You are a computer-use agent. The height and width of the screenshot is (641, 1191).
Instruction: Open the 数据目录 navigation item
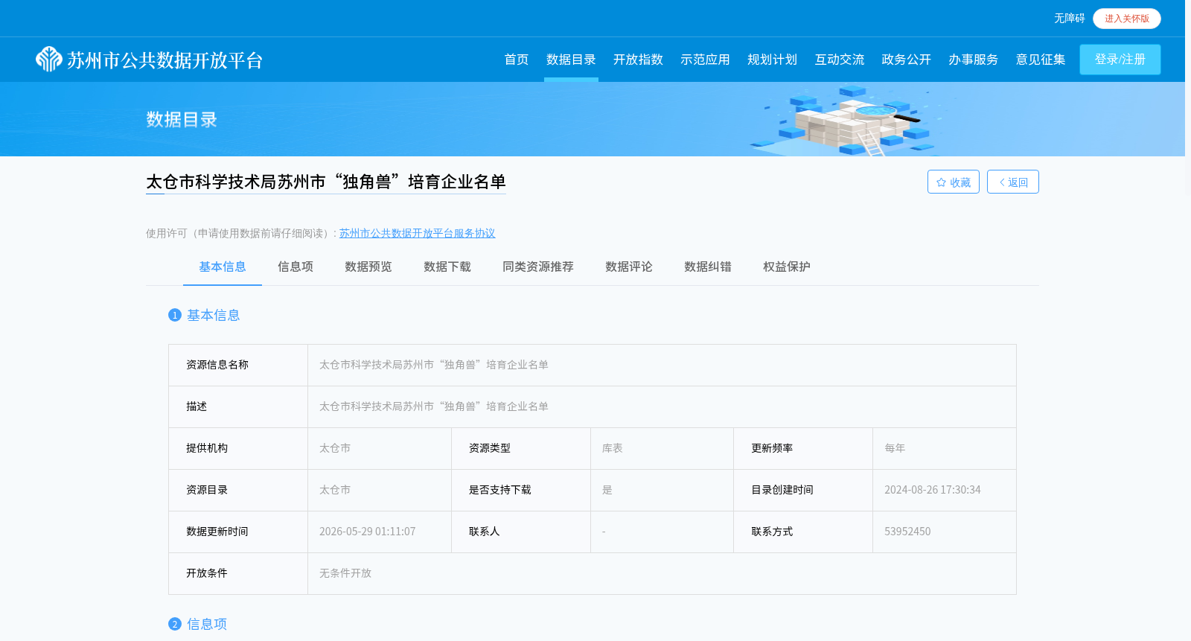pos(571,60)
